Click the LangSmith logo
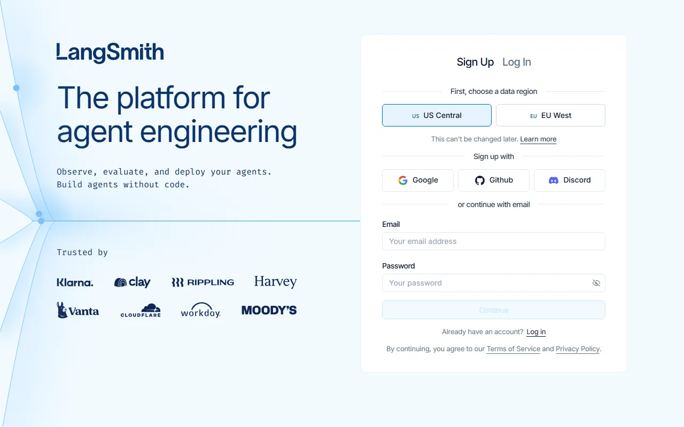684x427 pixels. (x=110, y=53)
